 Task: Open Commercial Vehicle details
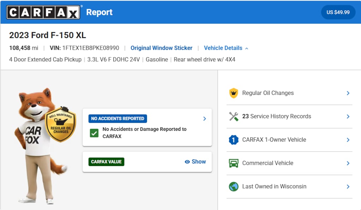click(x=289, y=163)
